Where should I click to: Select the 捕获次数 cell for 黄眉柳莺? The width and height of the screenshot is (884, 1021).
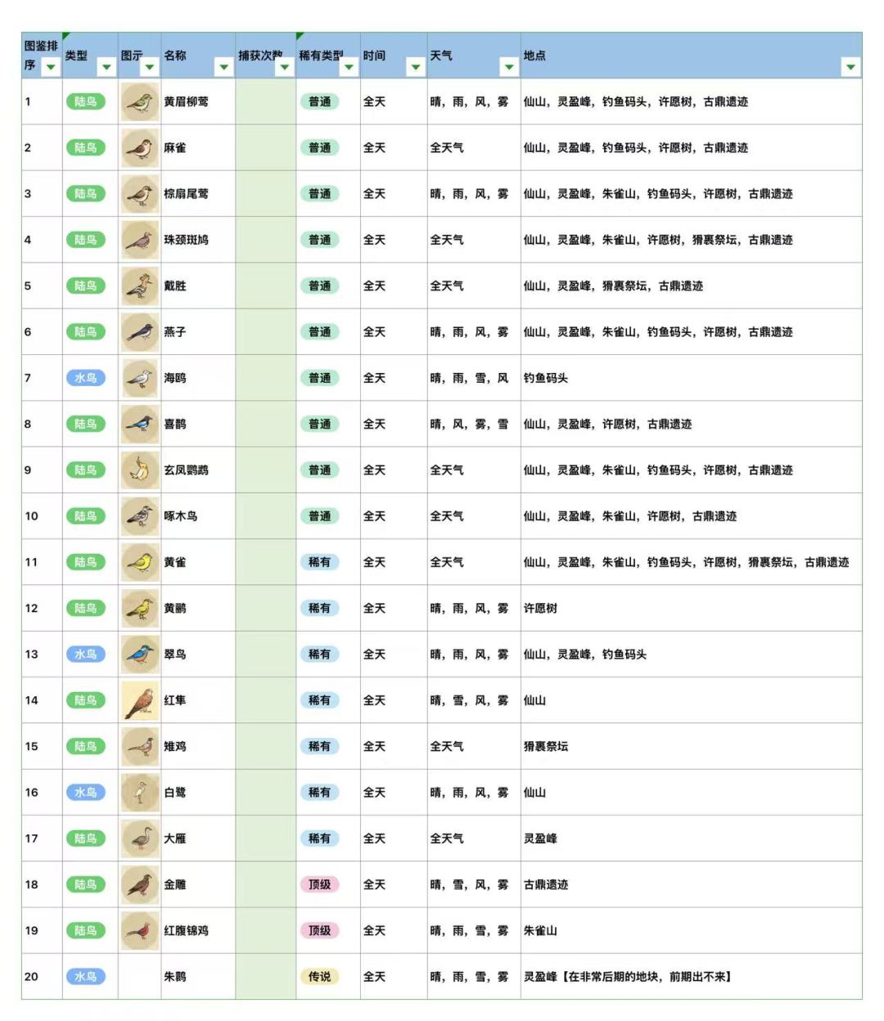pos(265,101)
